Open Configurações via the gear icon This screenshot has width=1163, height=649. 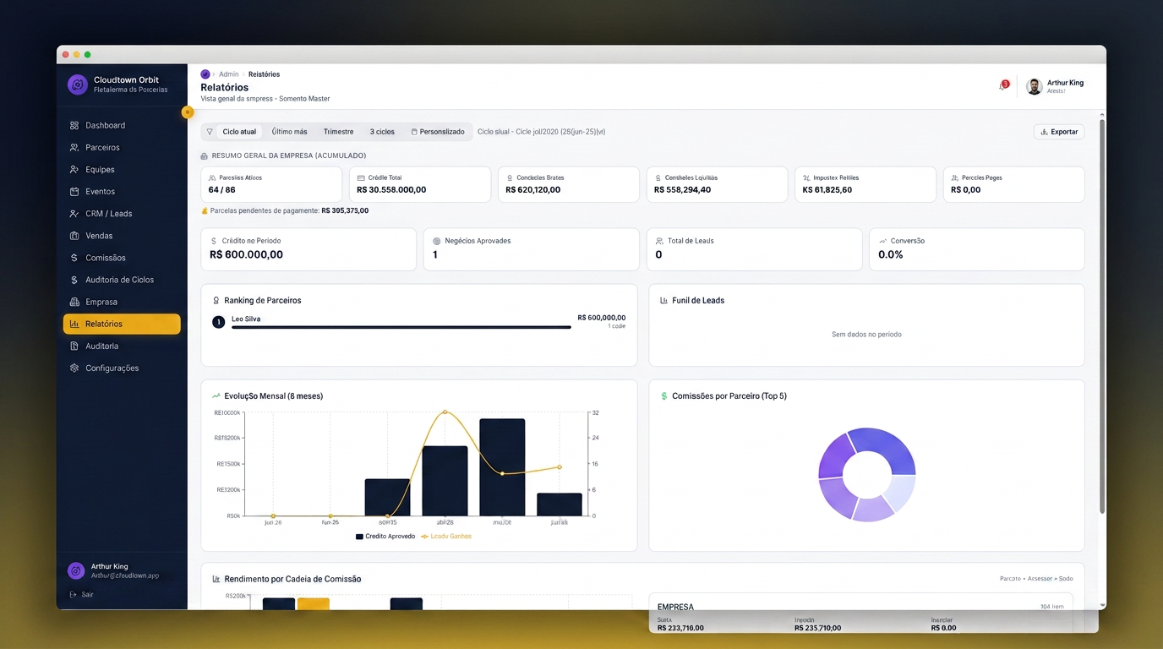[x=74, y=368]
